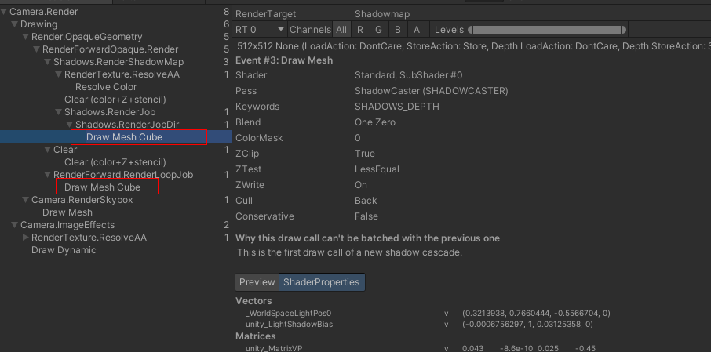Click the Levels slider bar

pyautogui.click(x=547, y=30)
